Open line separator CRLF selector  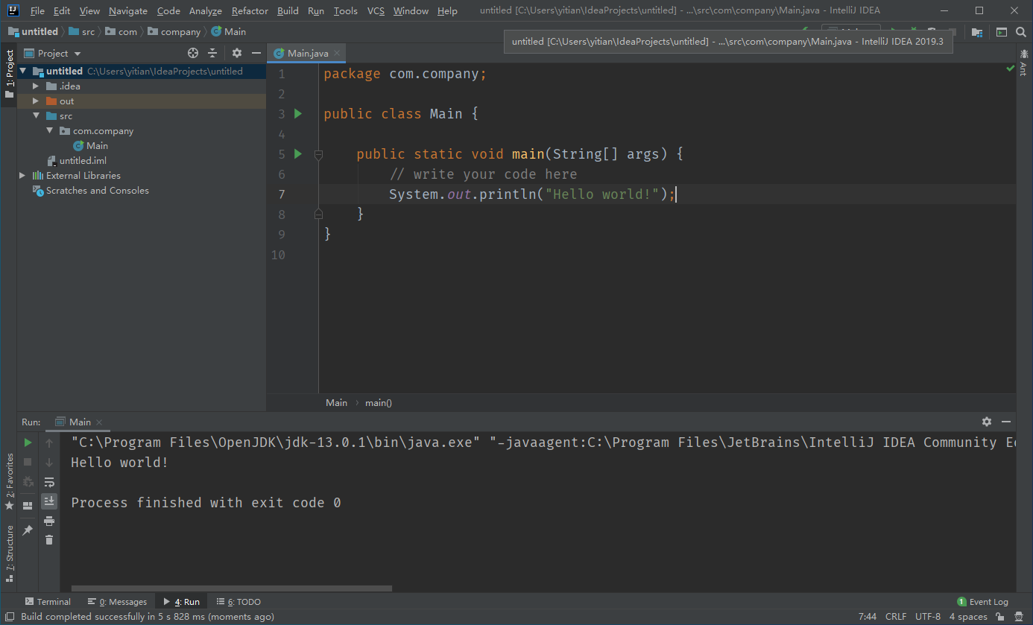896,617
